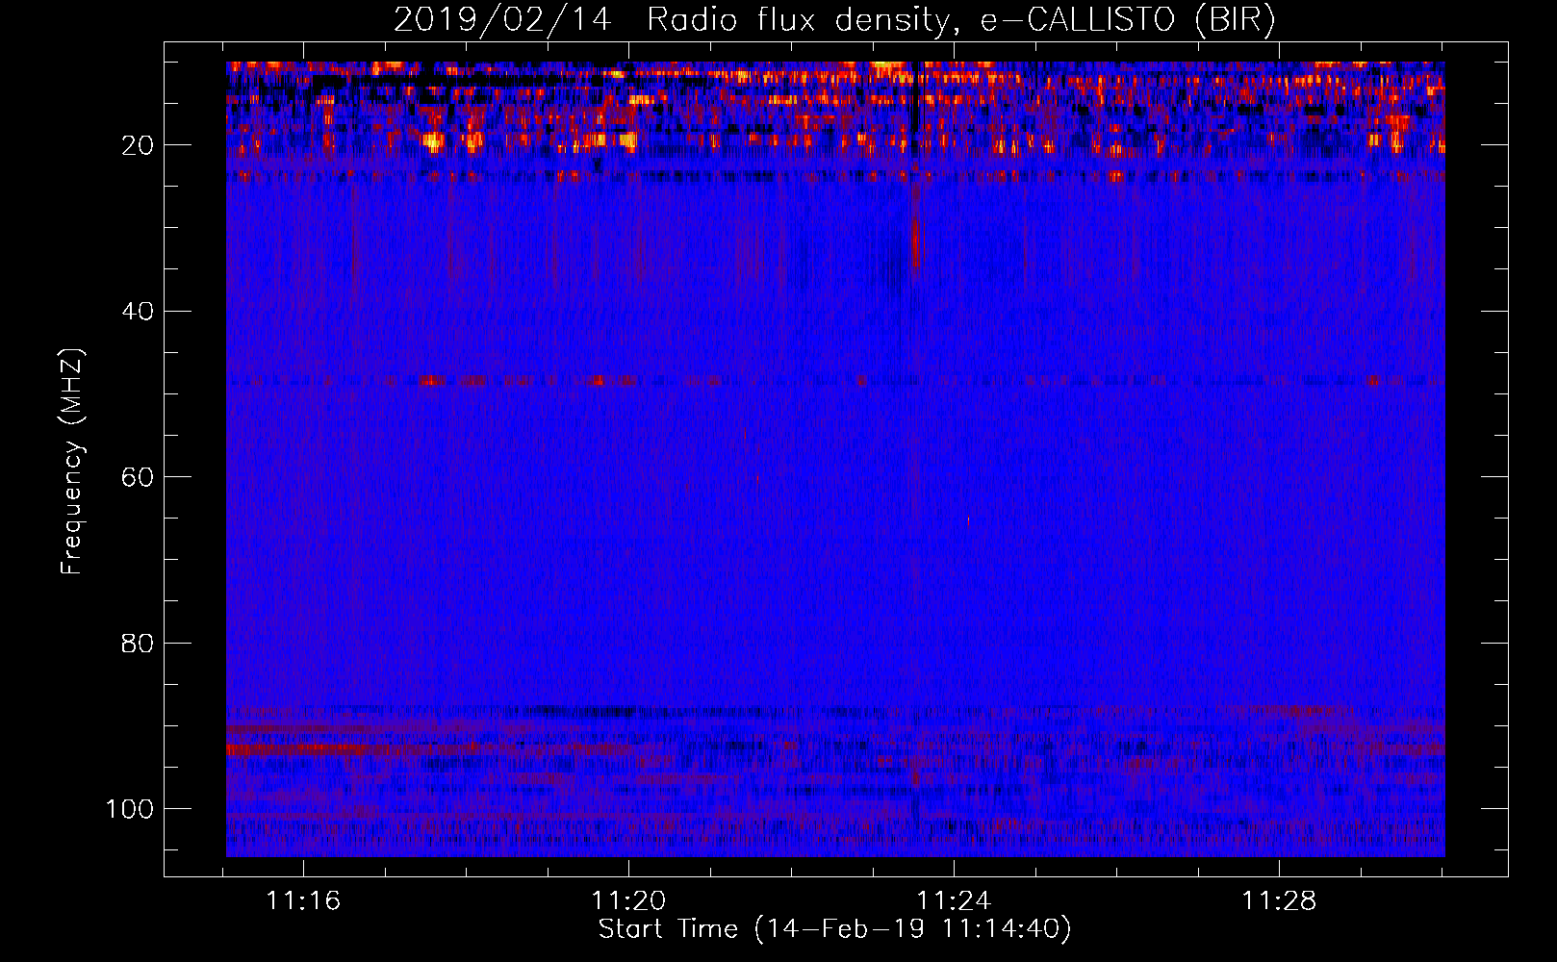Click the 11:28 time tick label
The image size is (1557, 962).
tap(1279, 901)
